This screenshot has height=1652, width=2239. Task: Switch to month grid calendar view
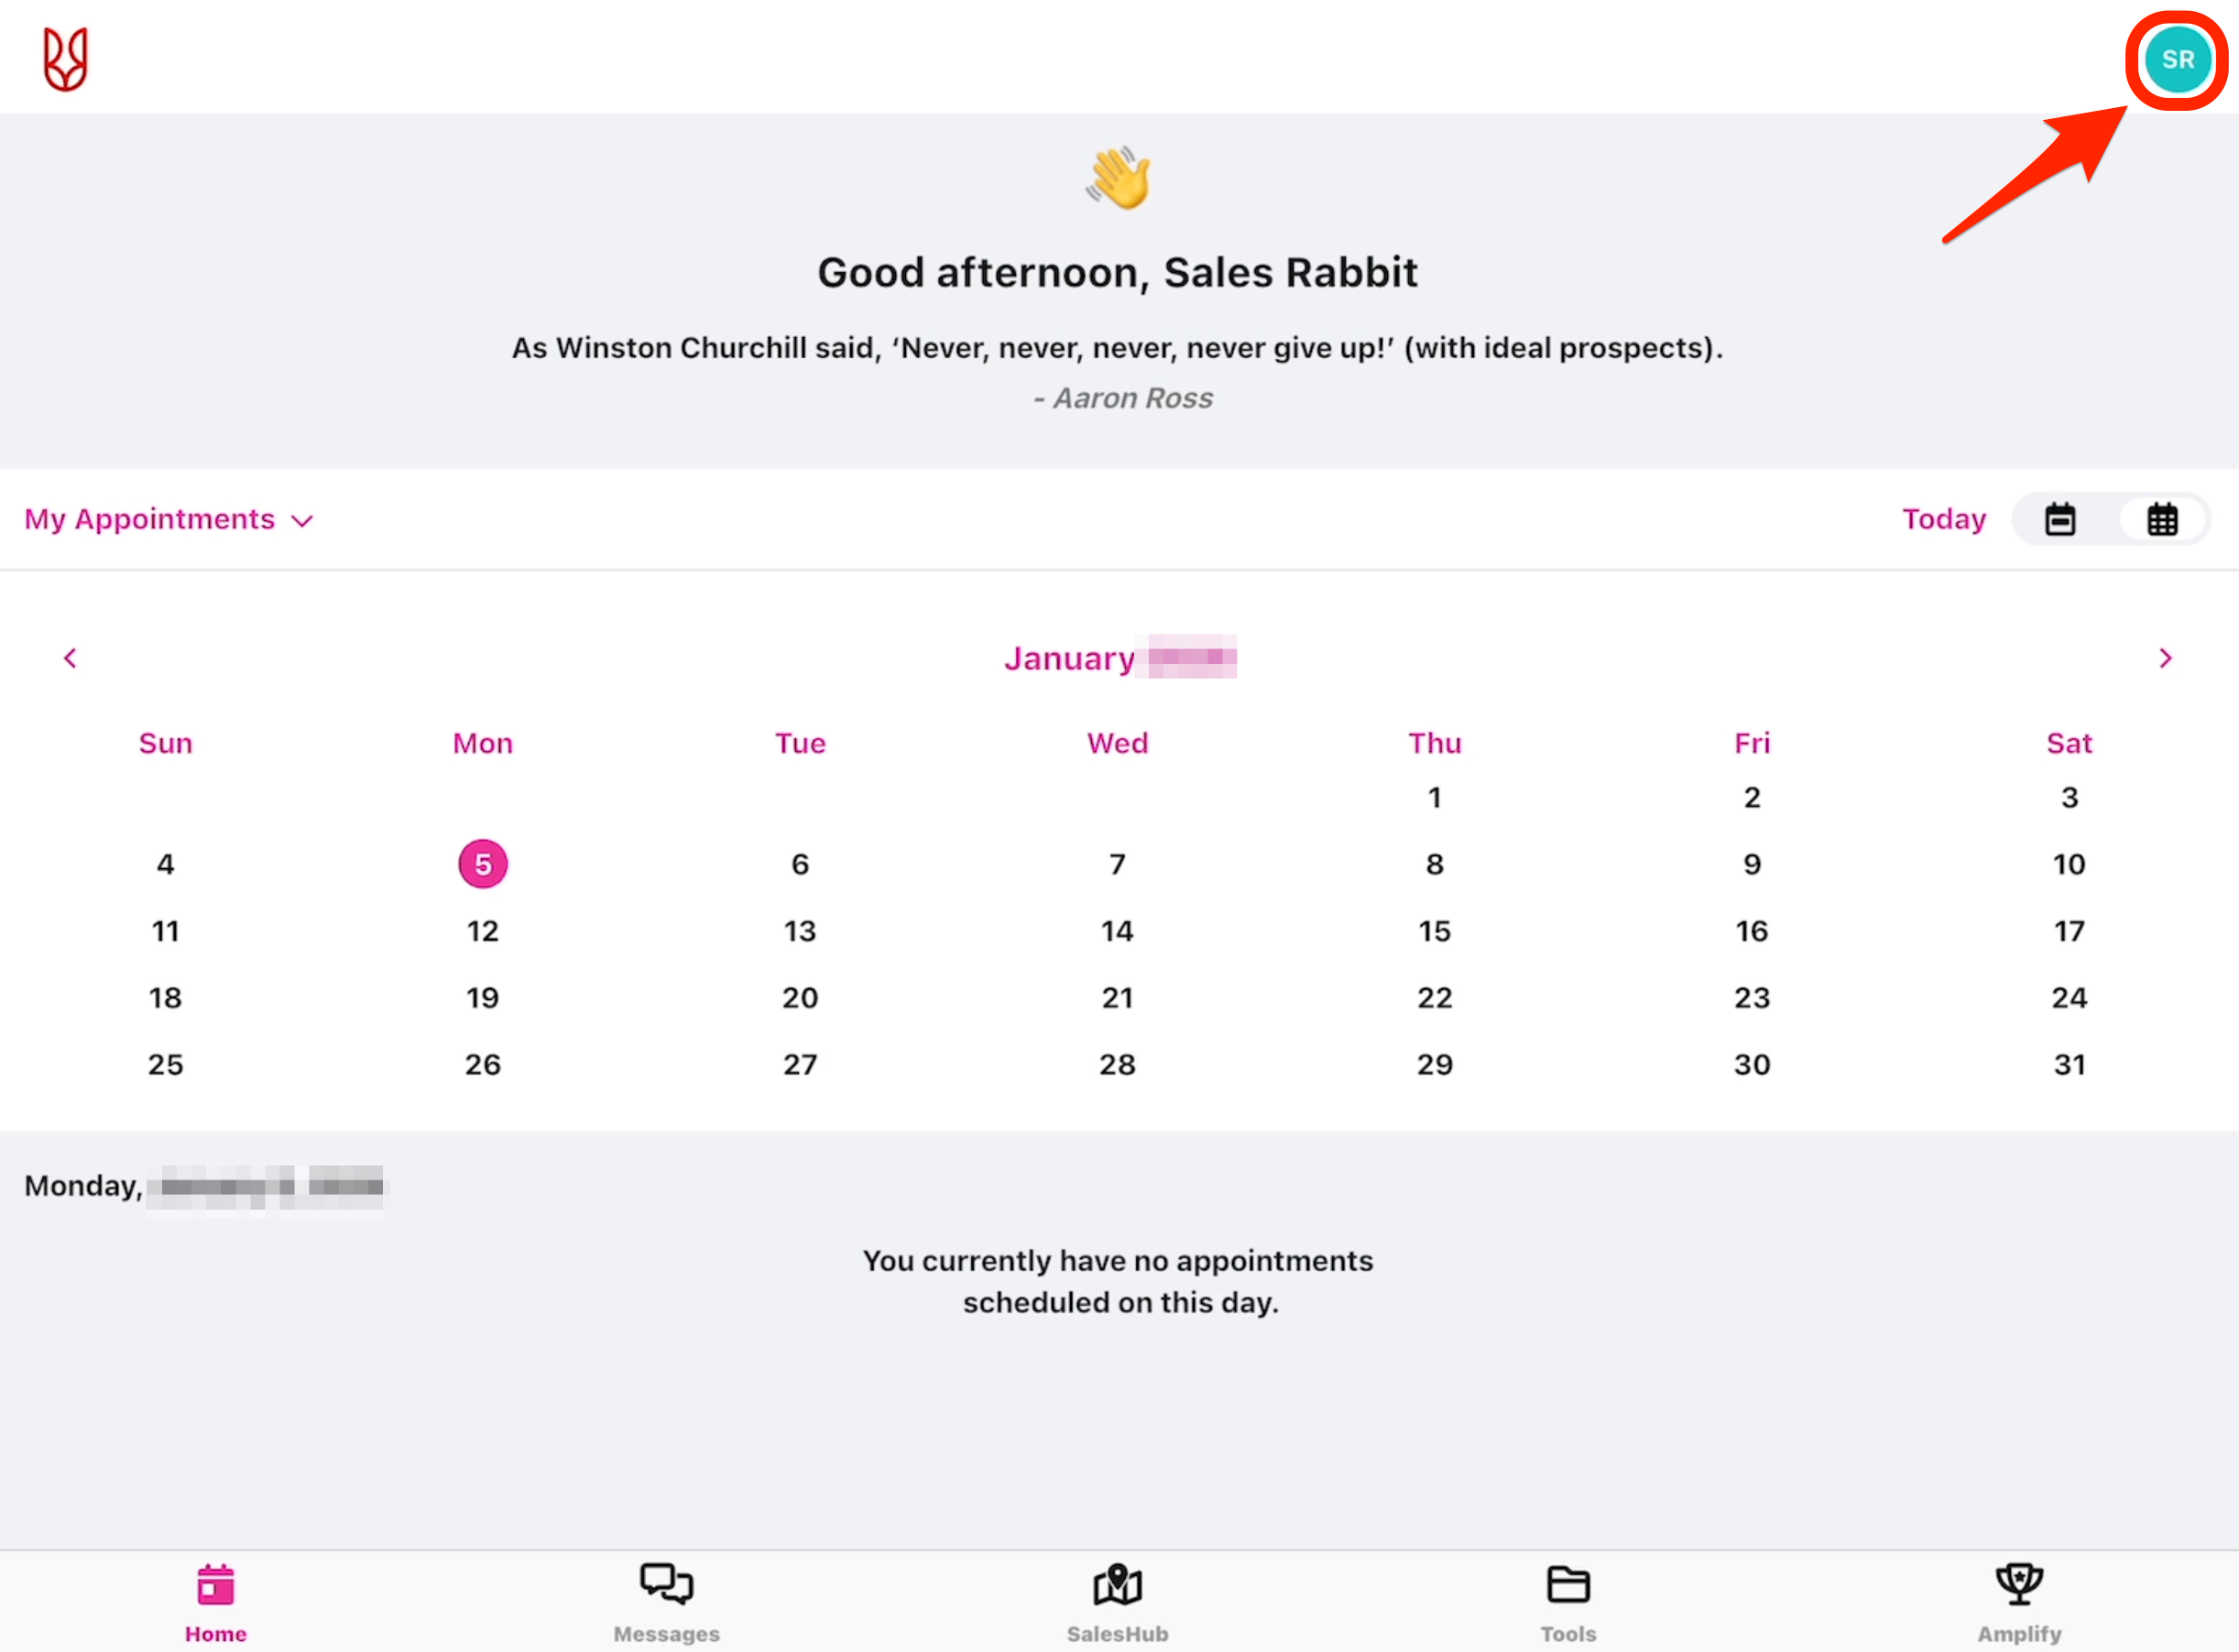point(2162,520)
